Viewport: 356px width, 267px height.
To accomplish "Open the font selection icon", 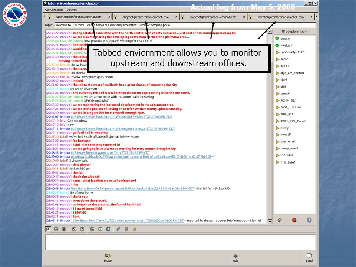I will 92,229.
